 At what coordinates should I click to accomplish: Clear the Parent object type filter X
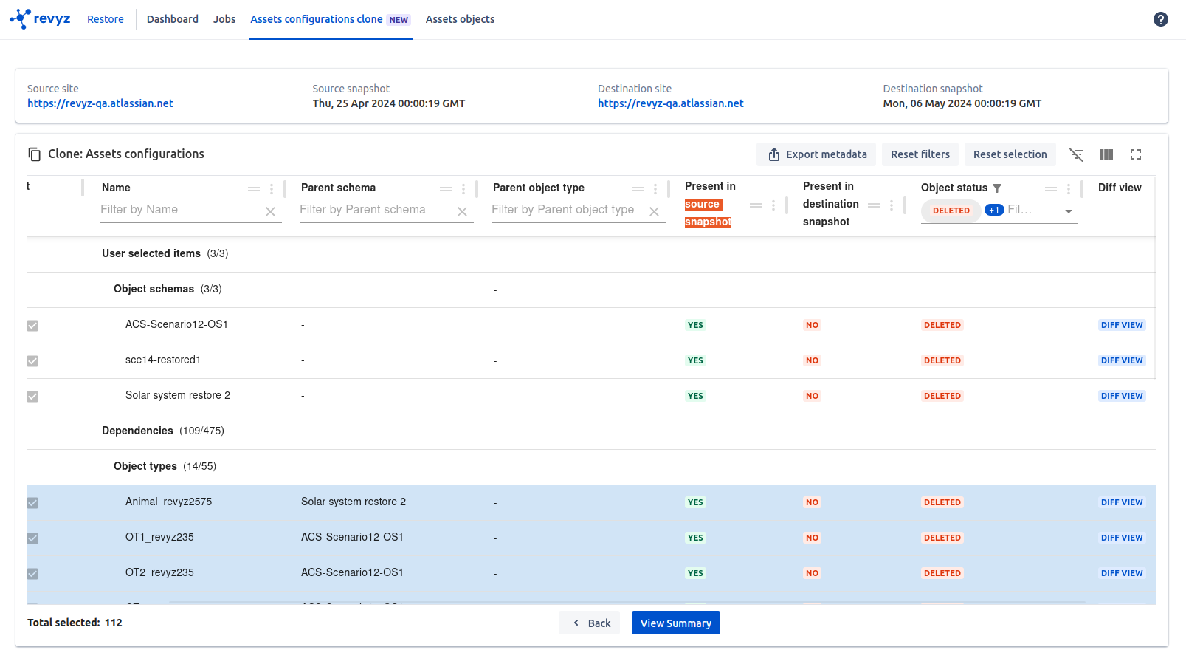[655, 211]
